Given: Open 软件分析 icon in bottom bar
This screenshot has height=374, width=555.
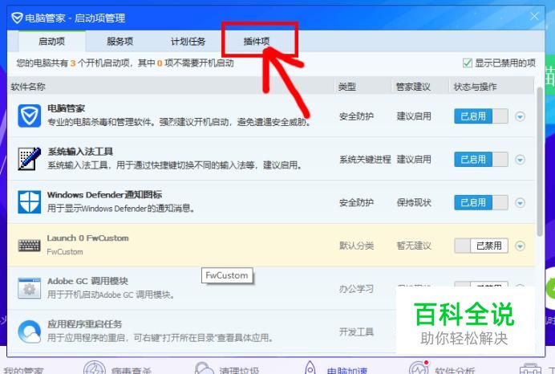Looking at the screenshot, I should (x=419, y=368).
